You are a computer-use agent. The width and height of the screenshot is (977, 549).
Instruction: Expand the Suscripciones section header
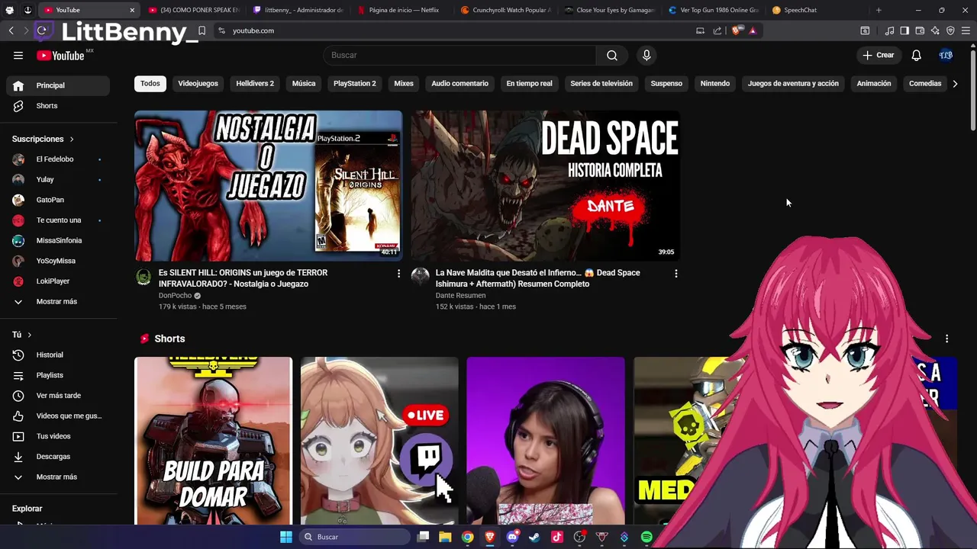[43, 139]
